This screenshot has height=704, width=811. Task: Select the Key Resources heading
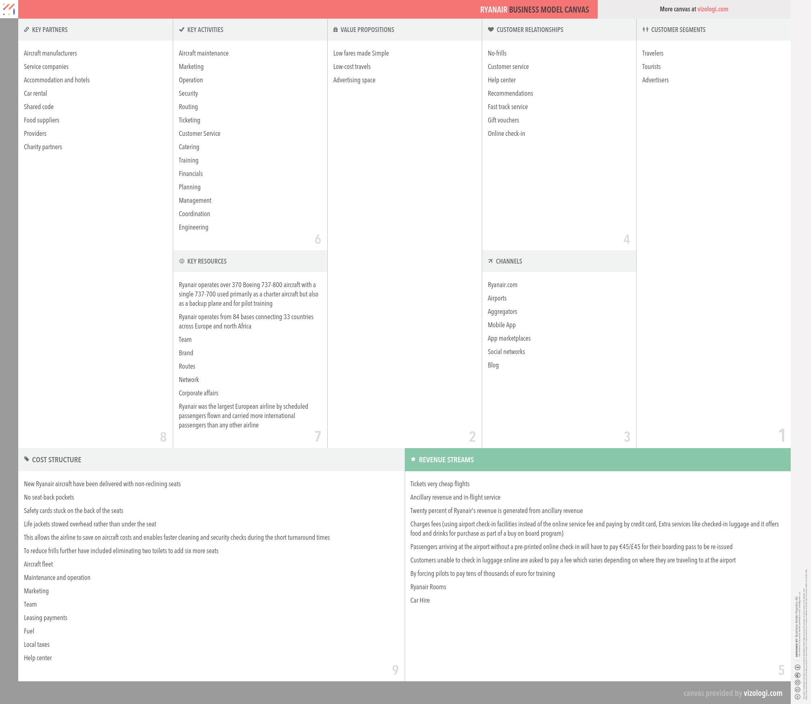click(x=207, y=261)
